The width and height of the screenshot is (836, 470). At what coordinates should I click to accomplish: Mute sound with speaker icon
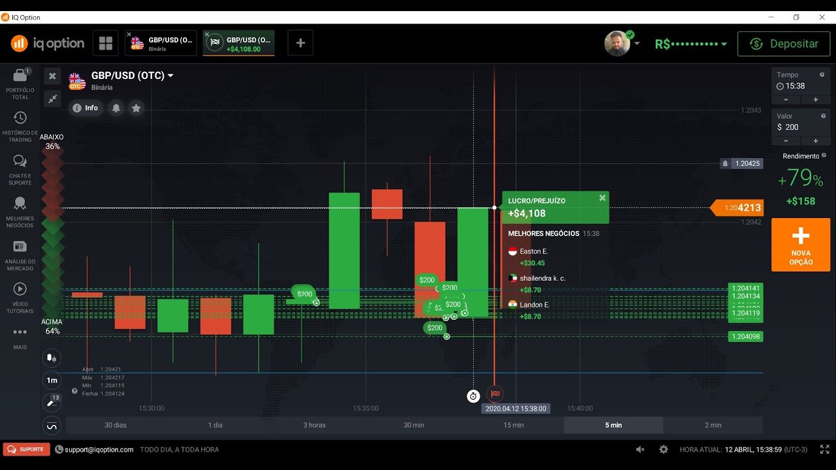[x=640, y=449]
